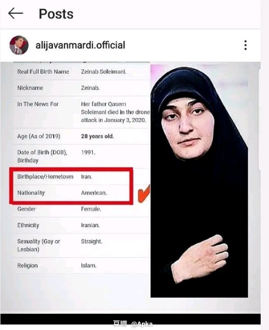The width and height of the screenshot is (269, 330).
Task: Tap the Posts header title
Action: click(56, 14)
